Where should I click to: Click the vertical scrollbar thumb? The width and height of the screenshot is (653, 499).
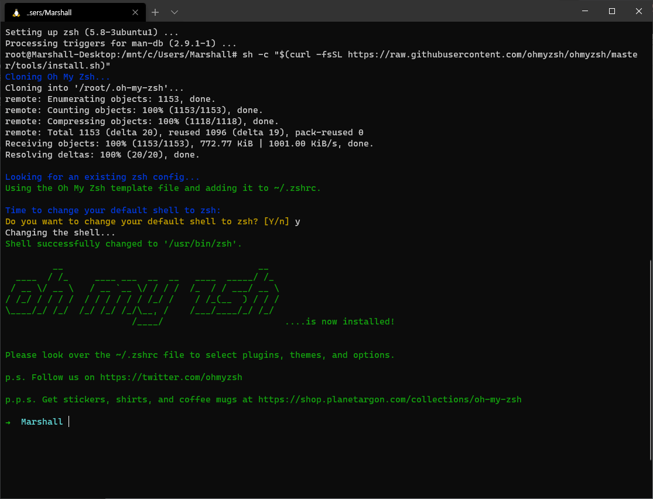[650, 357]
